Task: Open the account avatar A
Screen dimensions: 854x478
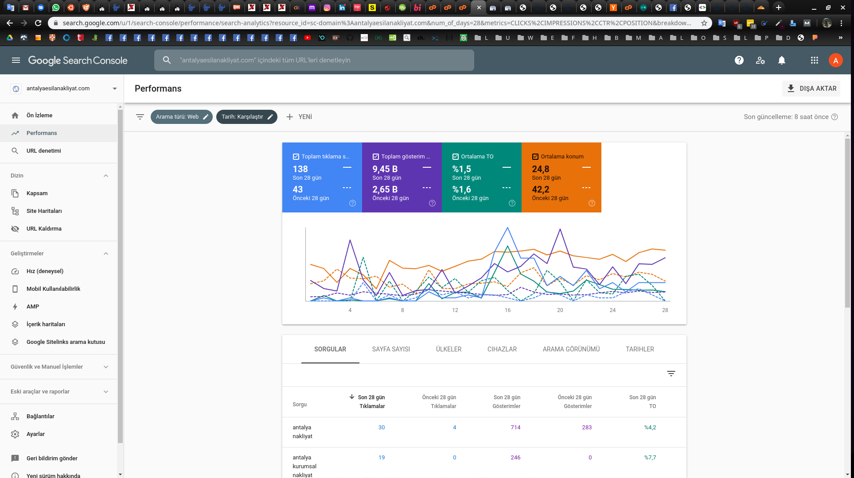Action: click(836, 60)
